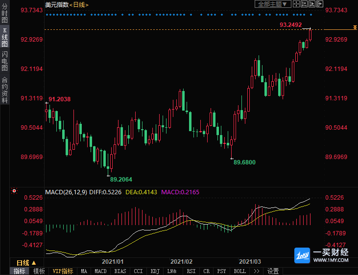Expand the 日线 period selector
The height and width of the screenshot is (275, 358).
tap(26, 263)
